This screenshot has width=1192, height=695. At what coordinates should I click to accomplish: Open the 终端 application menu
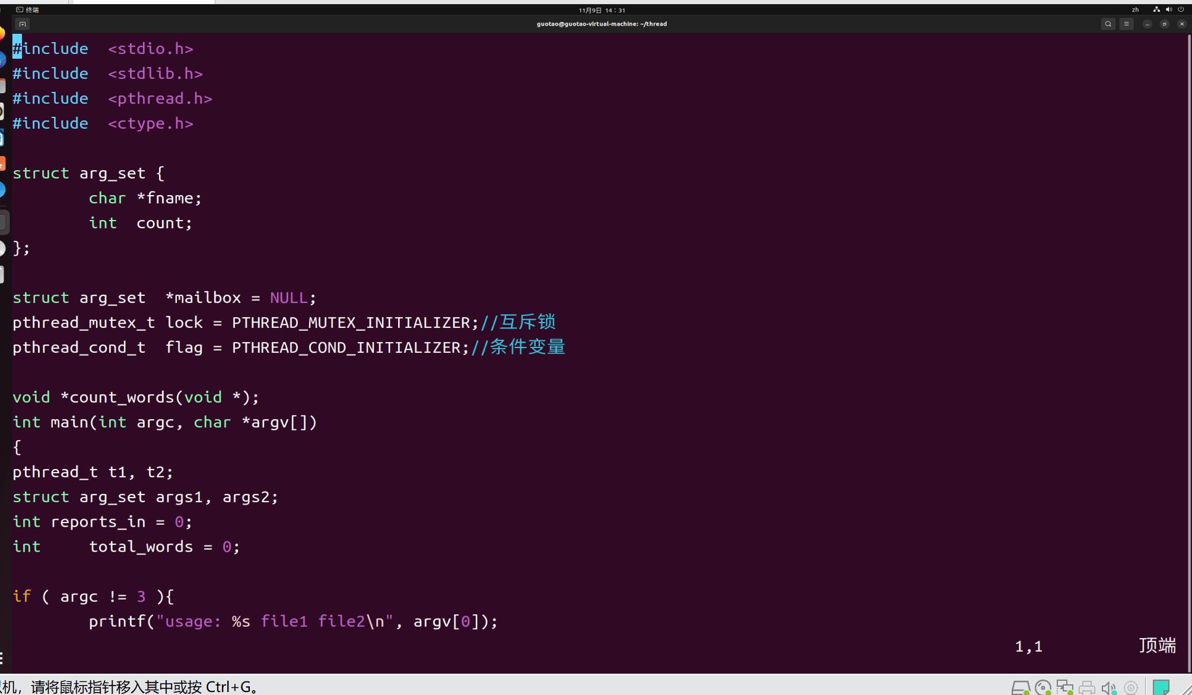coord(27,9)
